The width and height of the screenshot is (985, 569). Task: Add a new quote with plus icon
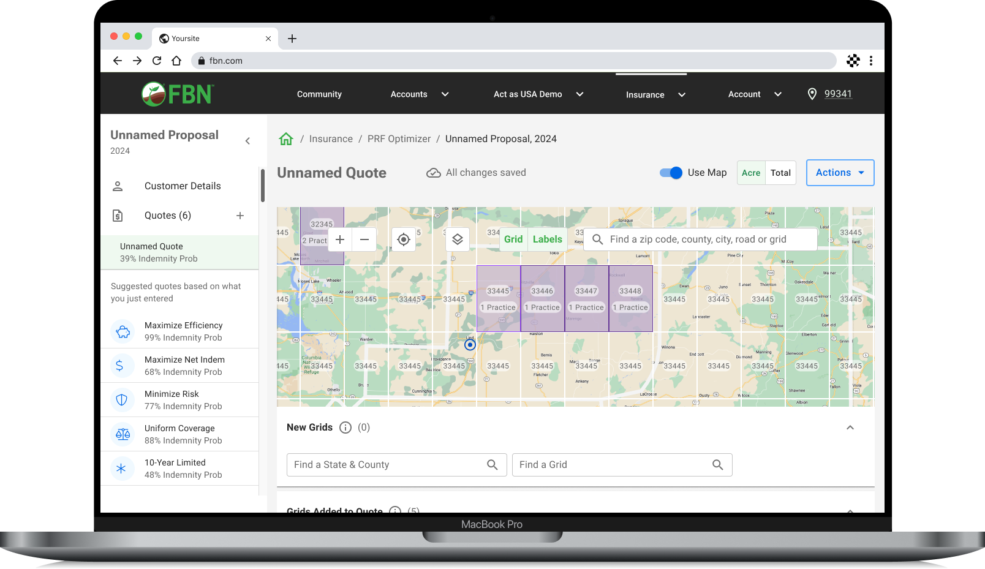(240, 216)
